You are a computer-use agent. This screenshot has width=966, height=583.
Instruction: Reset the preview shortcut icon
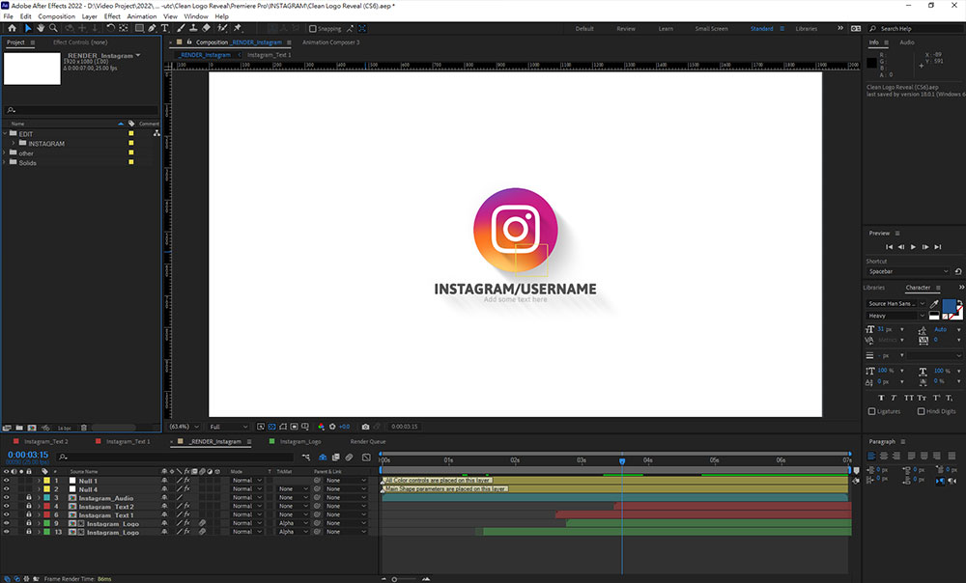pos(958,271)
